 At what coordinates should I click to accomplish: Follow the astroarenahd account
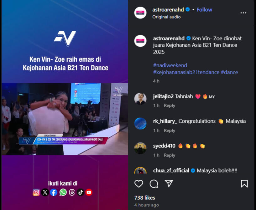(x=204, y=10)
